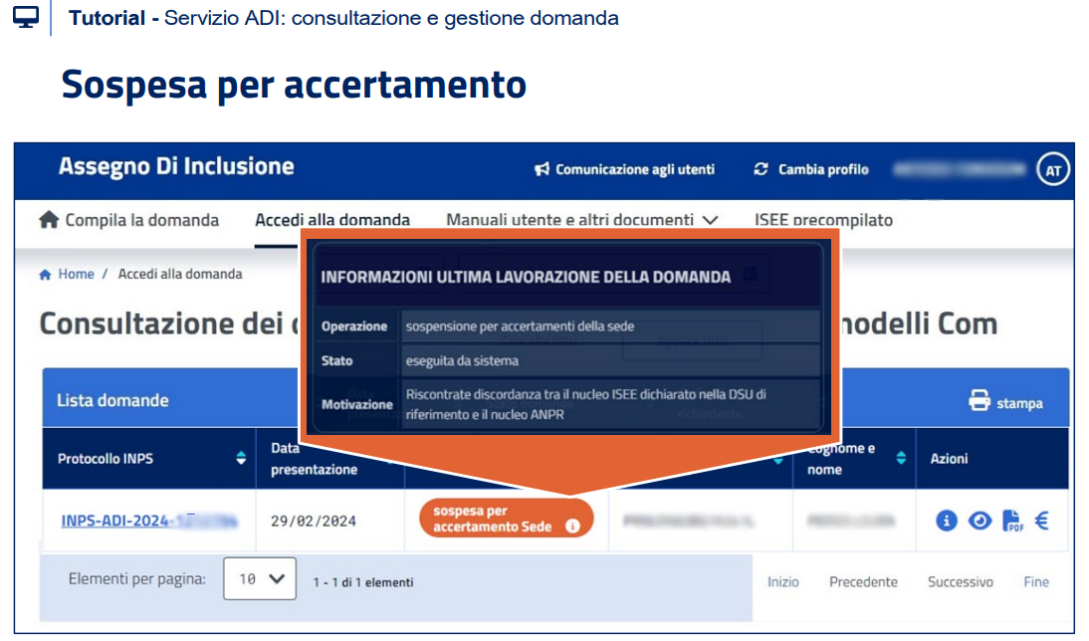Open the blue info icon in Azioni

(947, 521)
